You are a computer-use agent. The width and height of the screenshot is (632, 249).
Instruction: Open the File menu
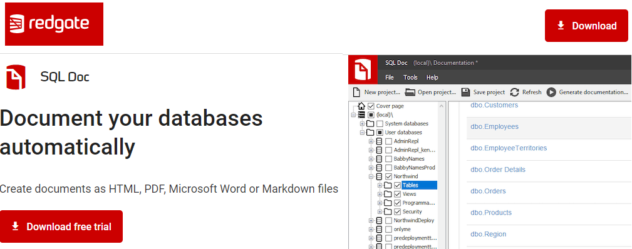pos(390,78)
